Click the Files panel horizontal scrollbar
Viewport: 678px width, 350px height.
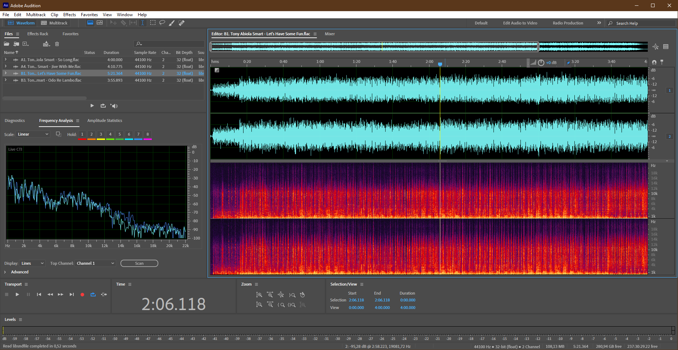click(x=45, y=98)
